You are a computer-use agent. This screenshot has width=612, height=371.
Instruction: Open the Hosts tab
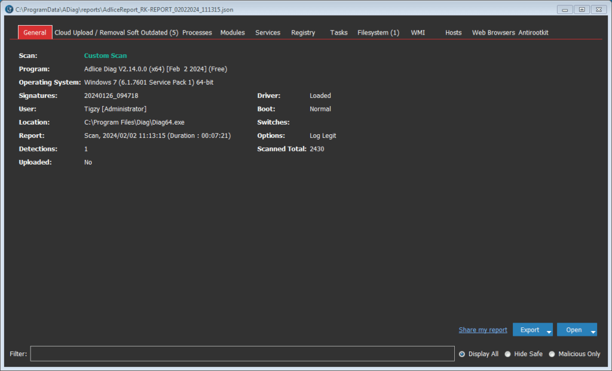(x=454, y=33)
